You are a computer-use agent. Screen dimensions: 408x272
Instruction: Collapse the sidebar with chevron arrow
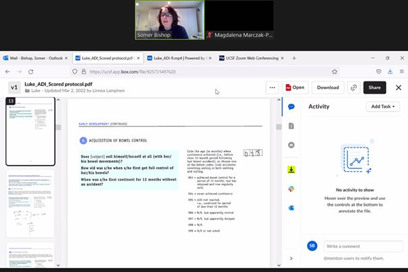tap(291, 258)
